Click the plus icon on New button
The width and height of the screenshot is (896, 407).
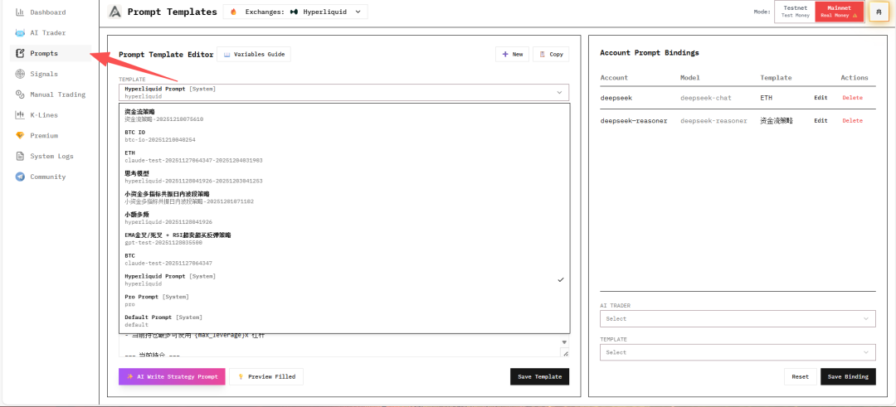click(505, 54)
